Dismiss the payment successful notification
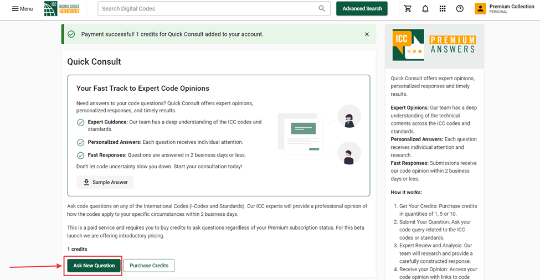This screenshot has height=280, width=540. [x=367, y=34]
